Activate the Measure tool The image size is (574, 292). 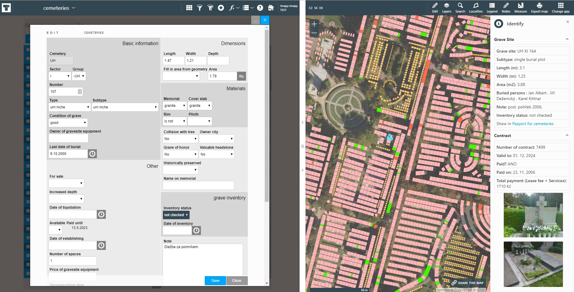(520, 8)
